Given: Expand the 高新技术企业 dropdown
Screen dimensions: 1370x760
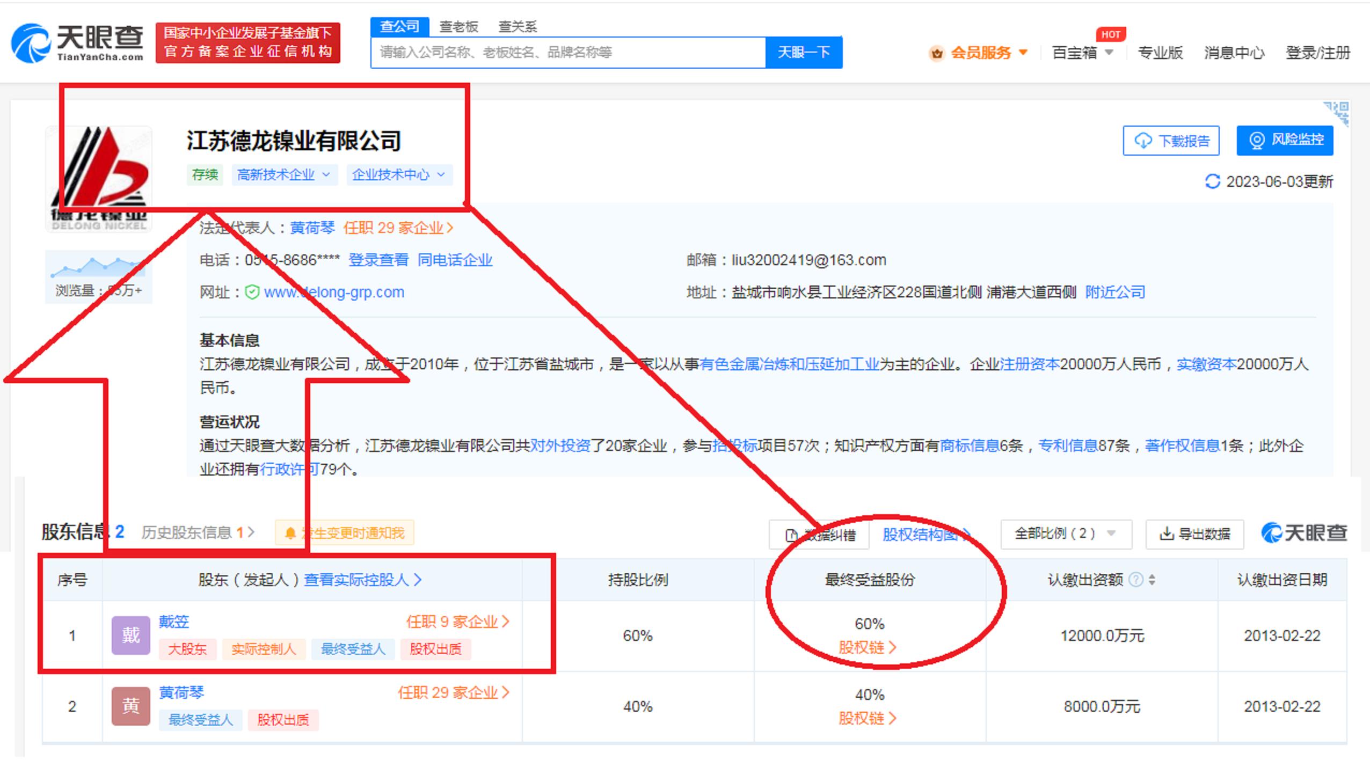Looking at the screenshot, I should pyautogui.click(x=326, y=174).
